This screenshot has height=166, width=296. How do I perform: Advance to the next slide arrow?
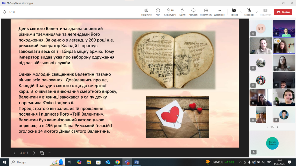(x=34, y=153)
